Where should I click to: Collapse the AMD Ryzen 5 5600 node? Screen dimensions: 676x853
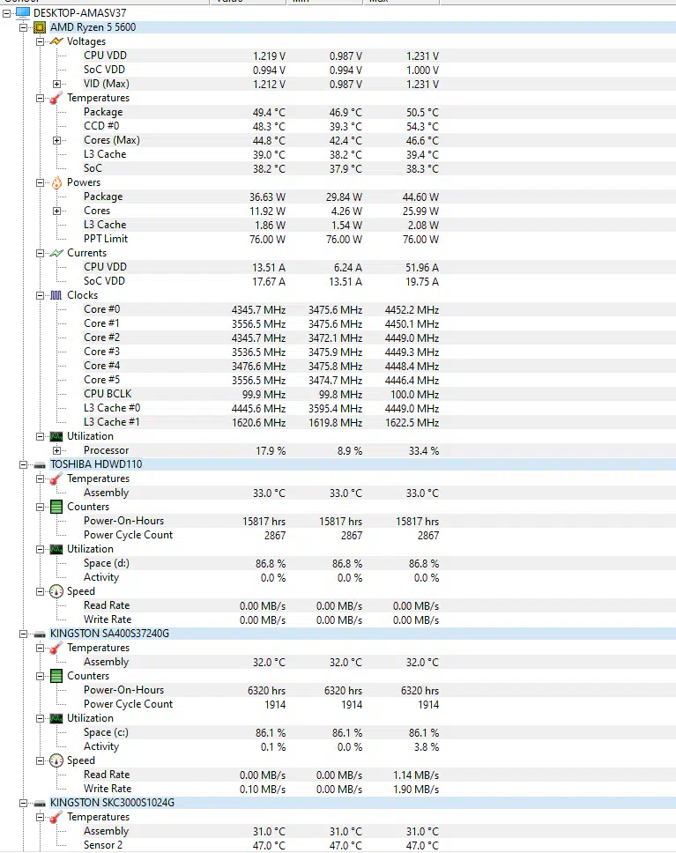[x=24, y=27]
